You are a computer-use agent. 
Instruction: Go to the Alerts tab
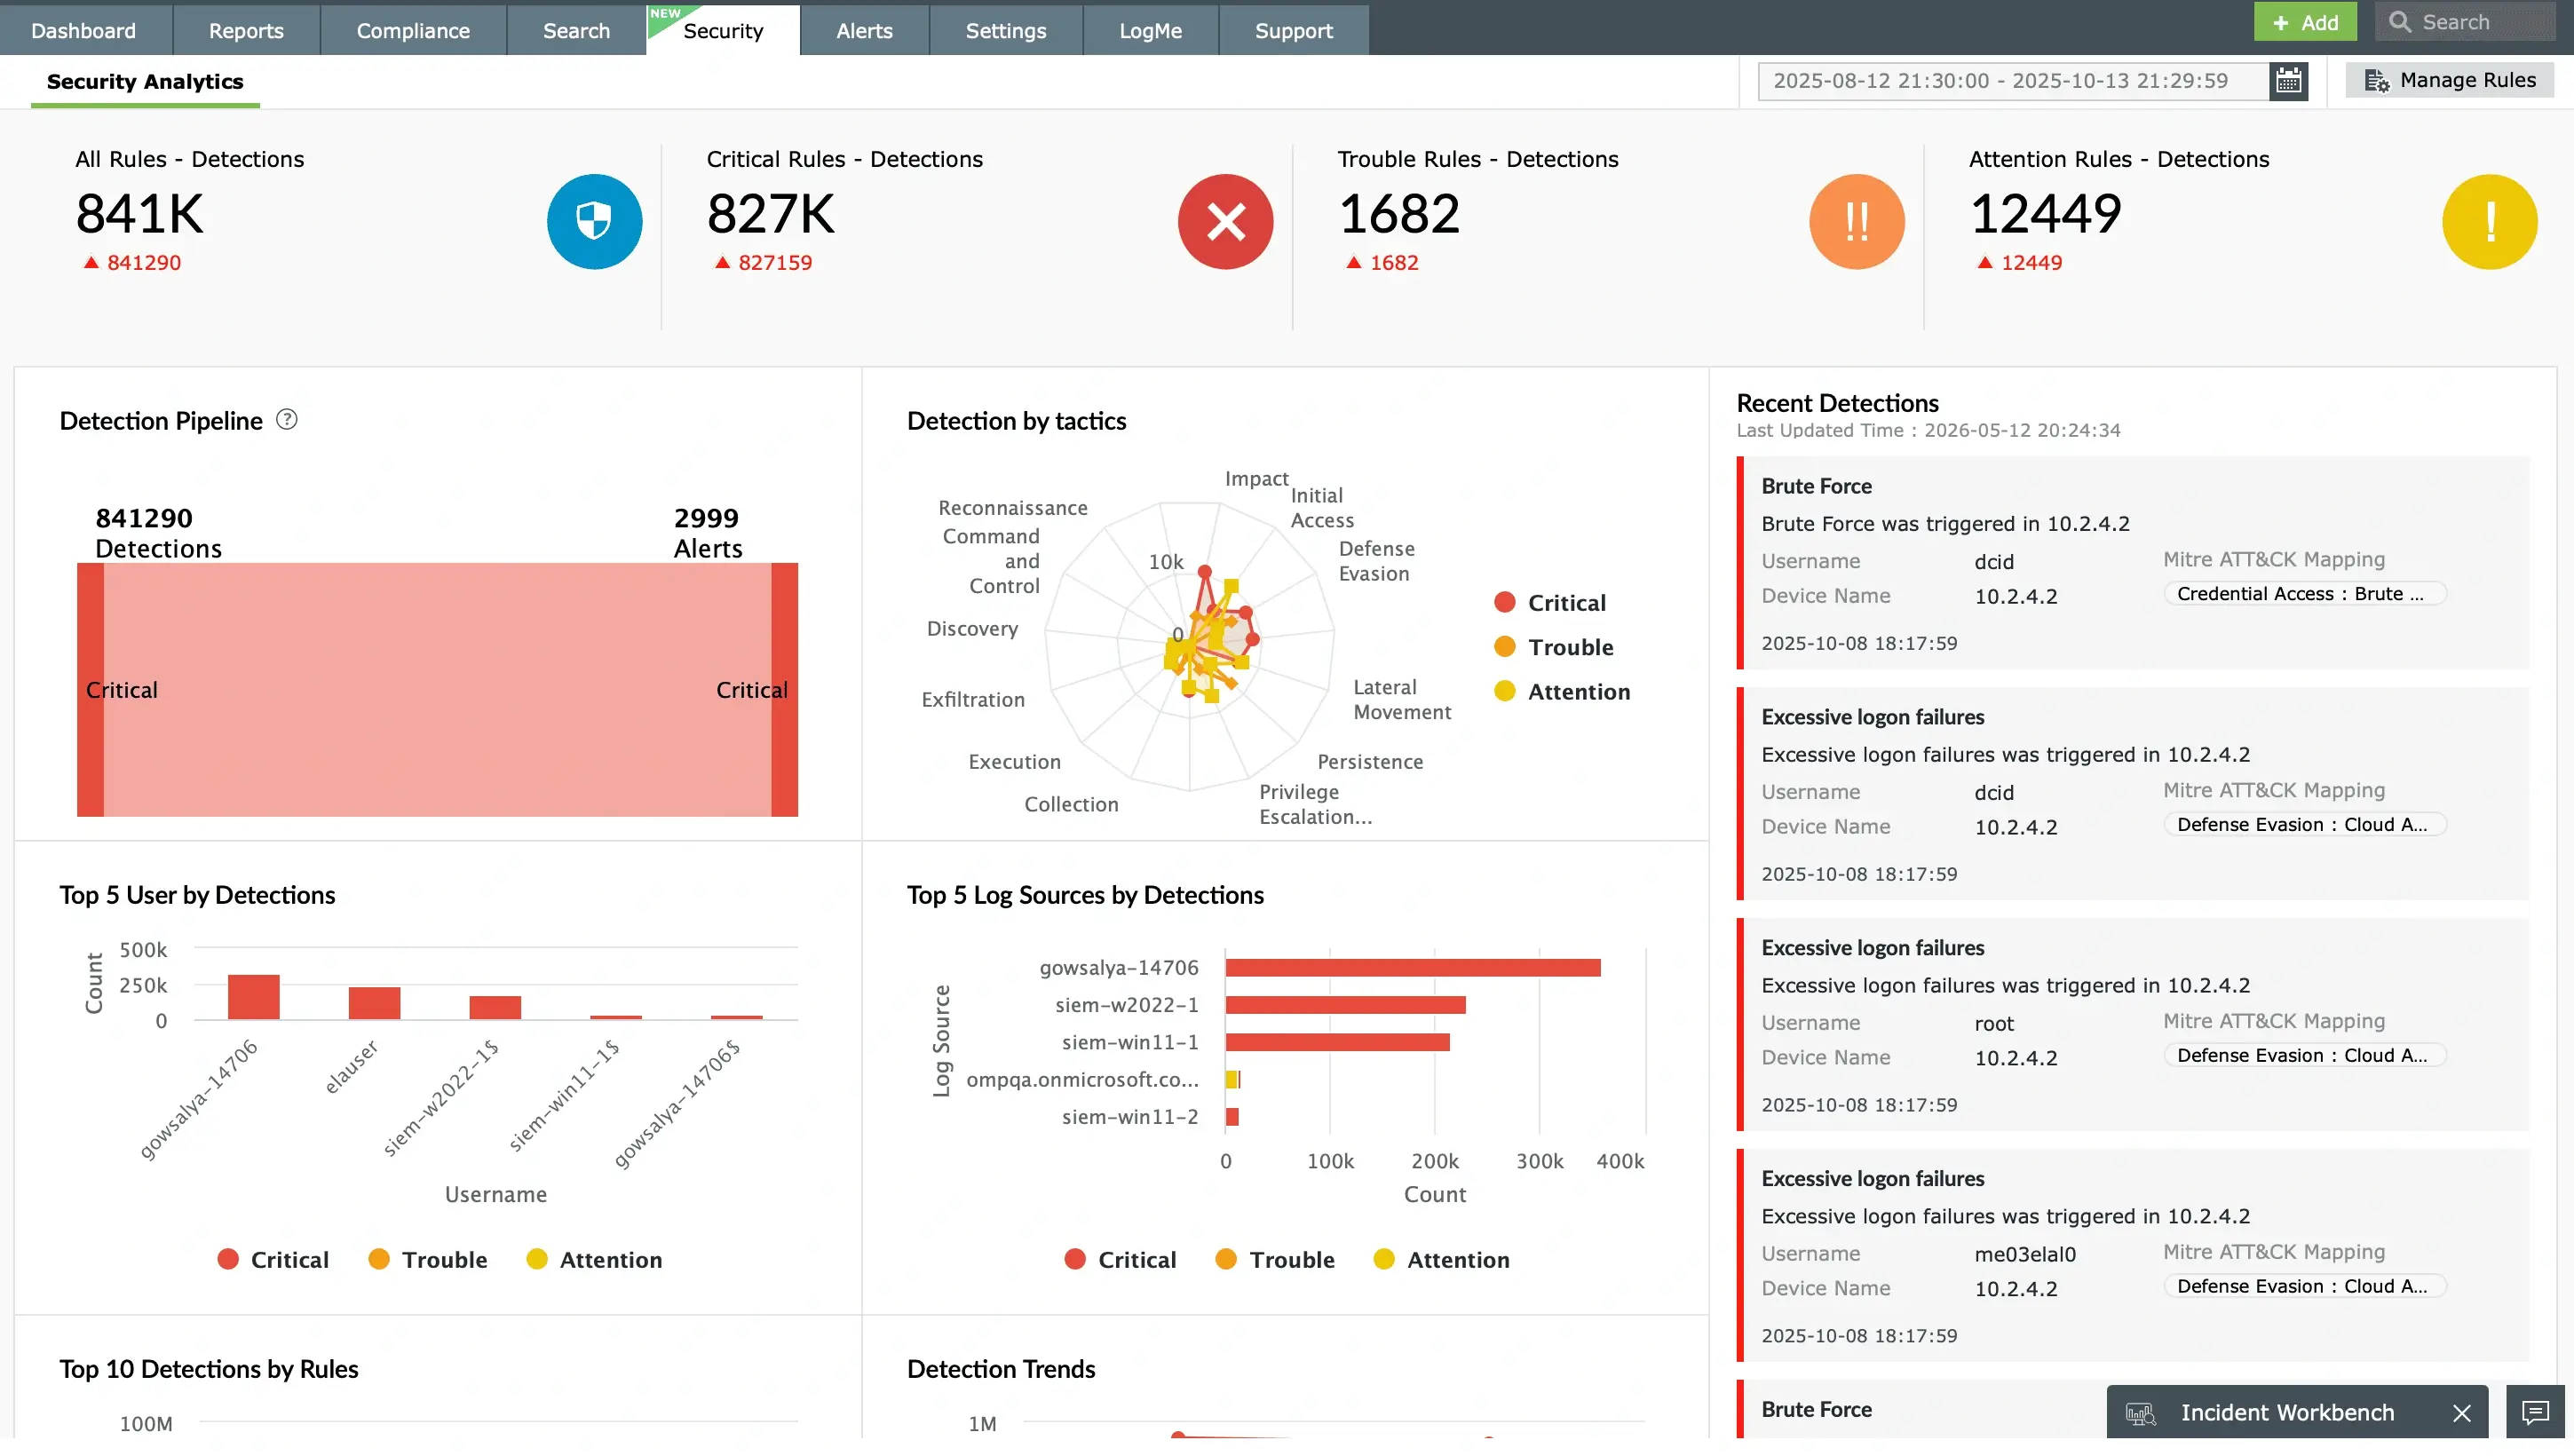click(x=864, y=30)
